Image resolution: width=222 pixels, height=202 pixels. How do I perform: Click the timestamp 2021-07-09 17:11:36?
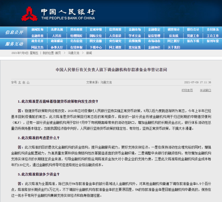pos(198,82)
